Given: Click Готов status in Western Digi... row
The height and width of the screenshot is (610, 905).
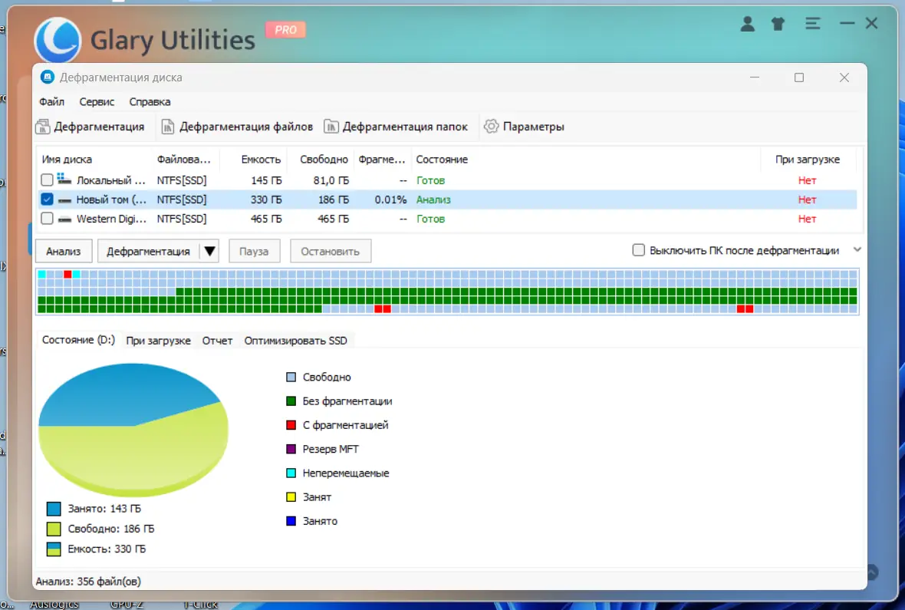Looking at the screenshot, I should pyautogui.click(x=430, y=219).
